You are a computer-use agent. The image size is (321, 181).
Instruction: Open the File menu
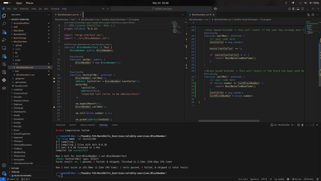pos(9,9)
